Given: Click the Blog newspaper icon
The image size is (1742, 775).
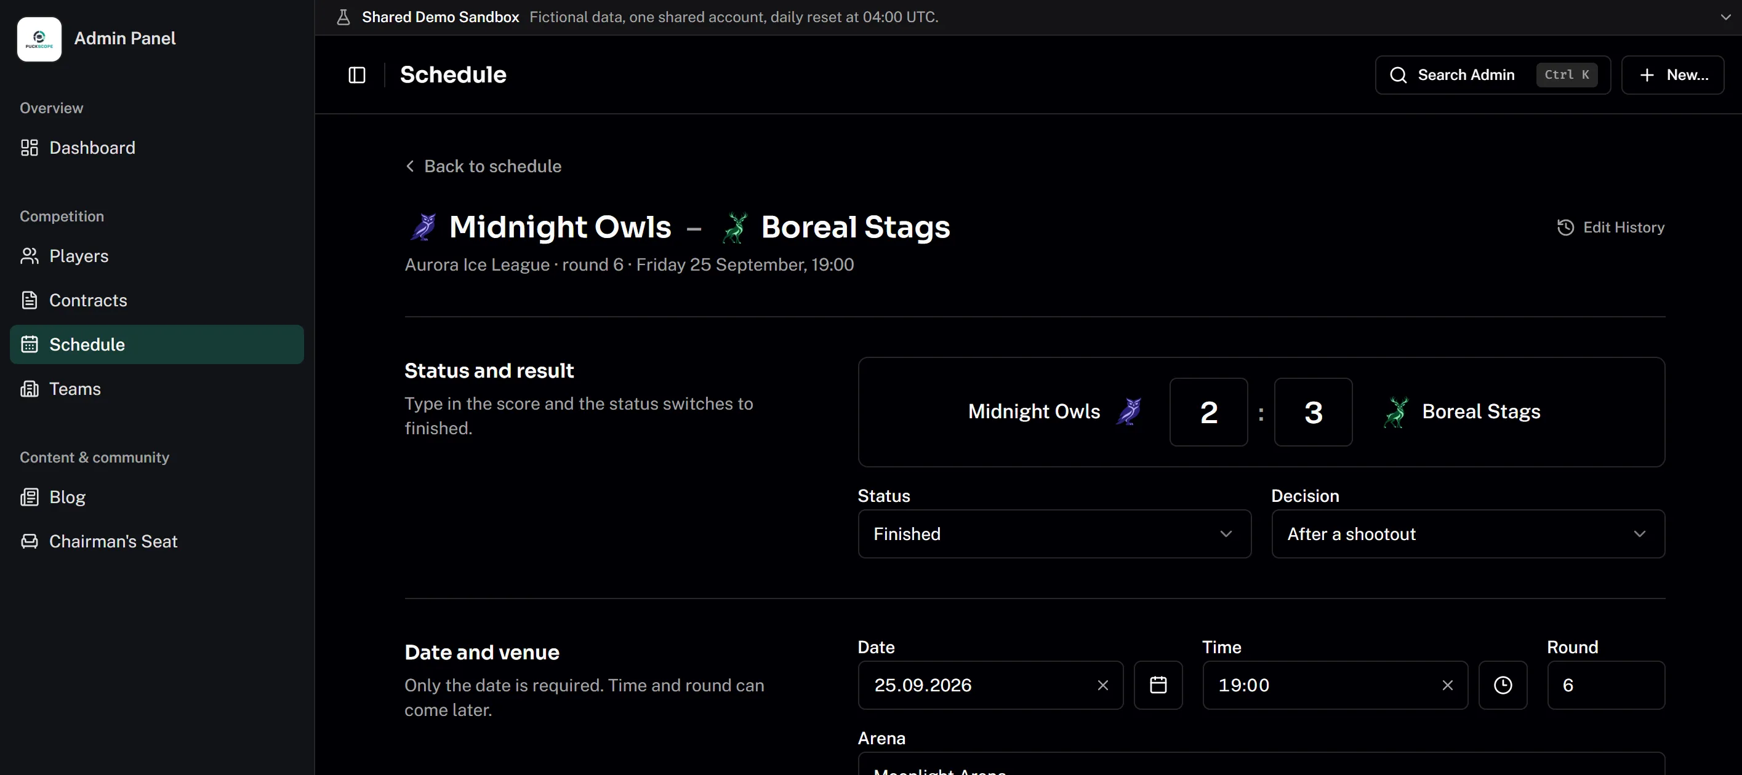Looking at the screenshot, I should click(29, 498).
